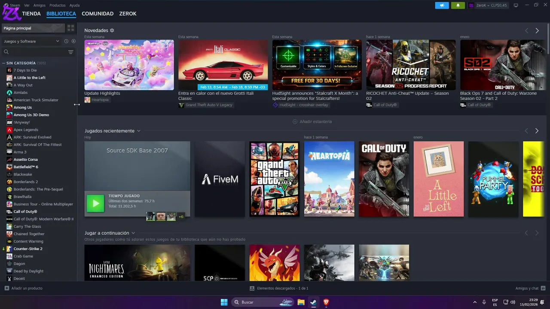Select BIBLIOTECA tab
Screen dimensions: 550x309
click(x=61, y=14)
